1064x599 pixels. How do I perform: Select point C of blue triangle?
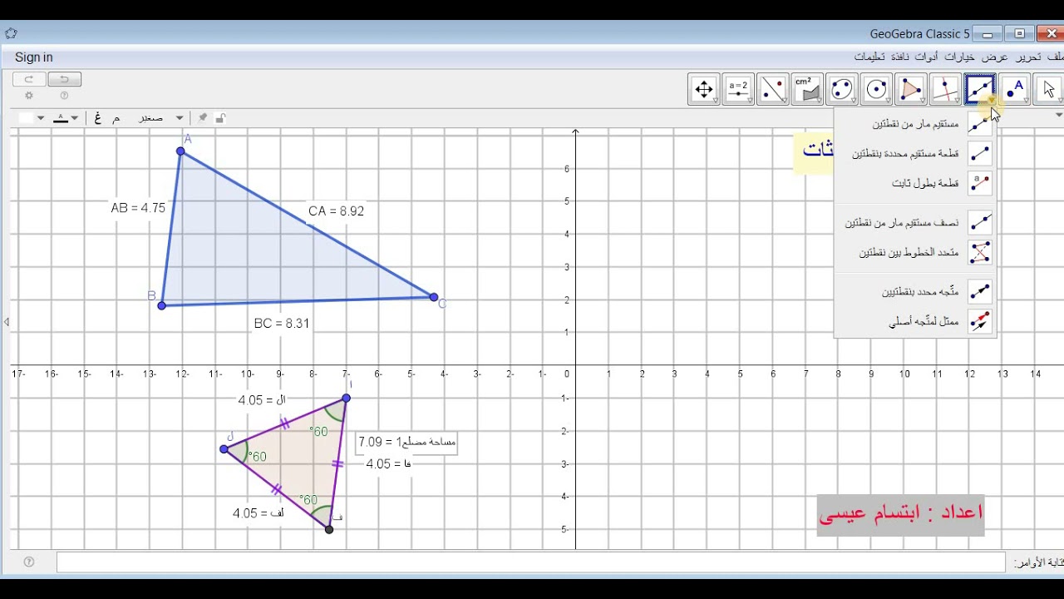434,297
